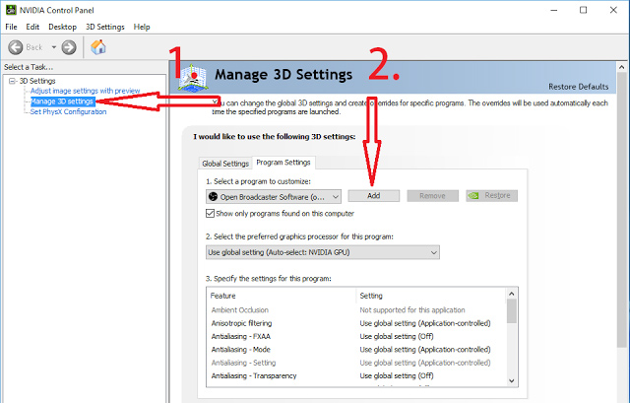Open the 3D Settings menu
Image resolution: width=630 pixels, height=403 pixels.
click(x=104, y=27)
